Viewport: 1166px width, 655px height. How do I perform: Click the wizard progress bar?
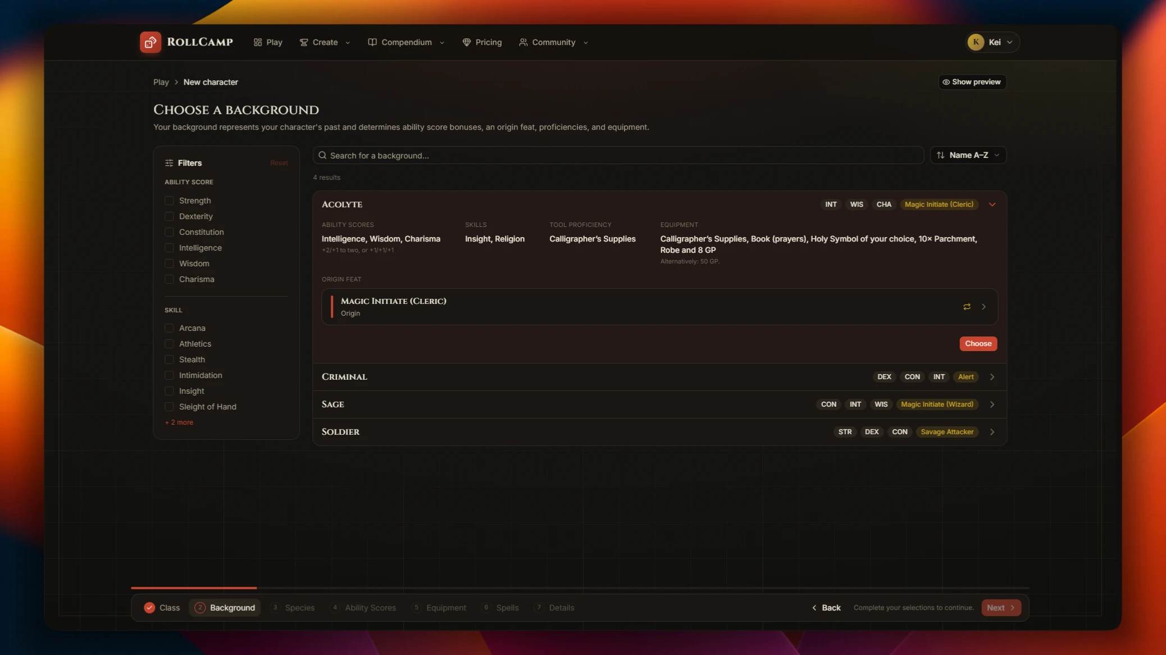click(x=580, y=588)
